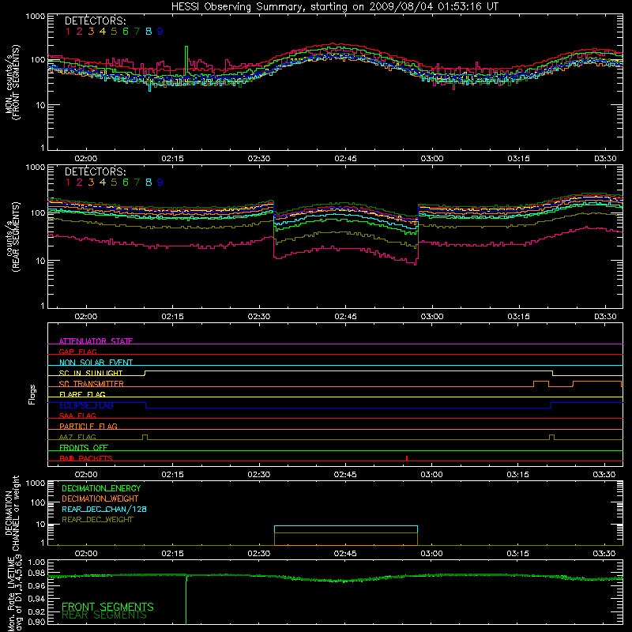Click the NON_SOLAR_EVENT flag label

click(96, 363)
